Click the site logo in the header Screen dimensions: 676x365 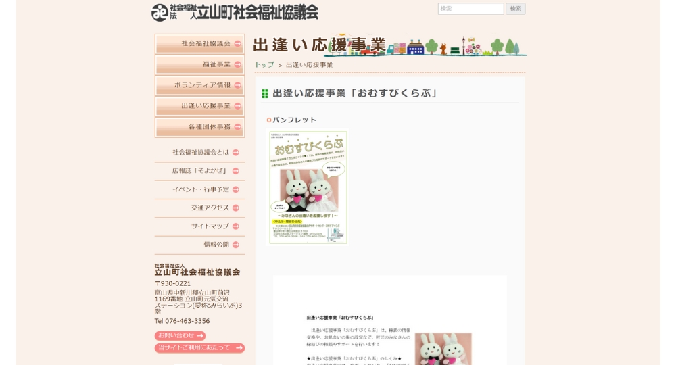[235, 12]
